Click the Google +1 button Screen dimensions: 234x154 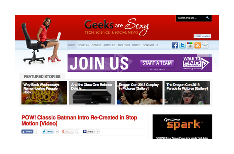click(x=68, y=131)
